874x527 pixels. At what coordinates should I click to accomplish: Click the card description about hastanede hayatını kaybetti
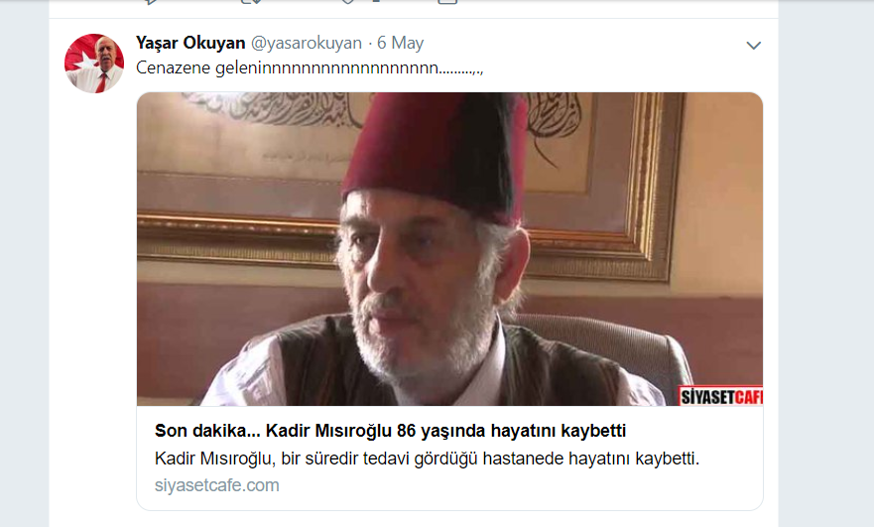pos(427,459)
